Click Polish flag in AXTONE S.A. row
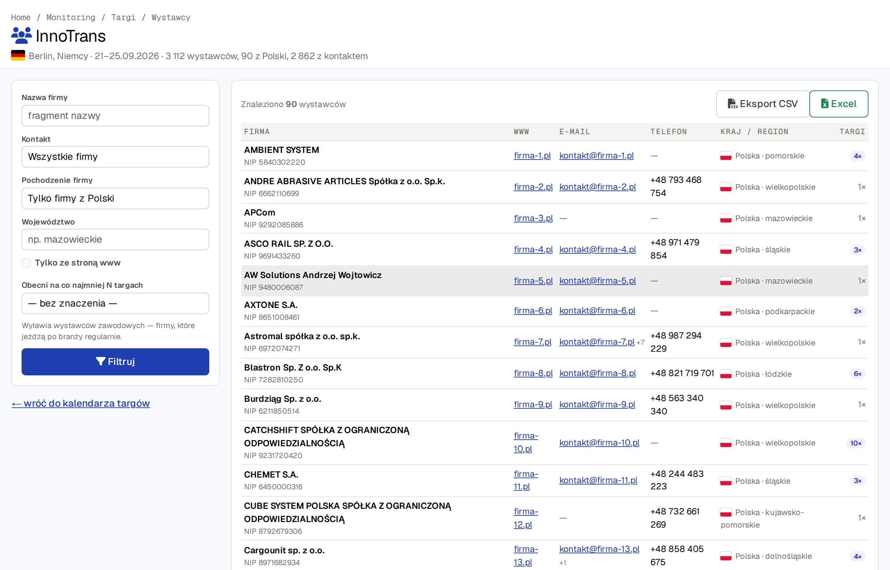 point(726,311)
